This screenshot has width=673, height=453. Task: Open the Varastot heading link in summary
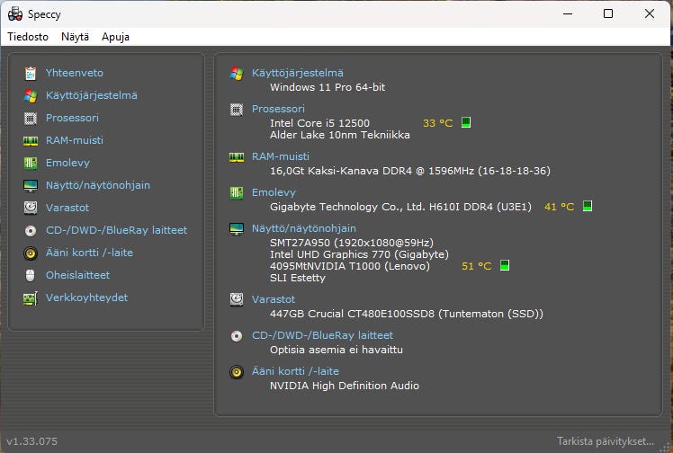point(273,299)
